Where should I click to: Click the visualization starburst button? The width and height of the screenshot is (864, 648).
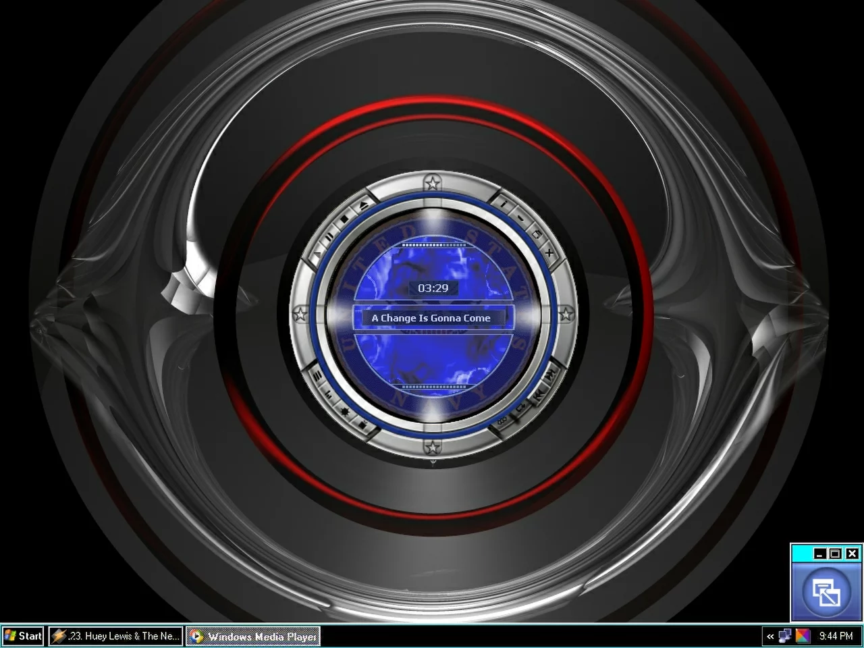click(x=346, y=410)
